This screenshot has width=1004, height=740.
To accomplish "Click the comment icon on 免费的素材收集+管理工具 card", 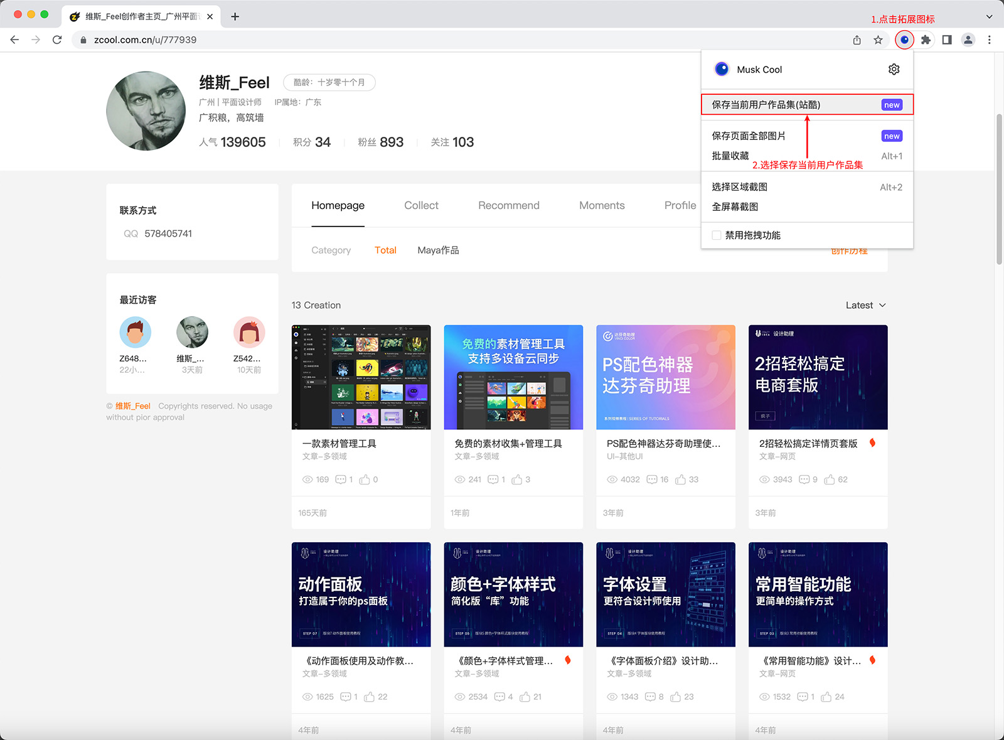I will click(493, 479).
